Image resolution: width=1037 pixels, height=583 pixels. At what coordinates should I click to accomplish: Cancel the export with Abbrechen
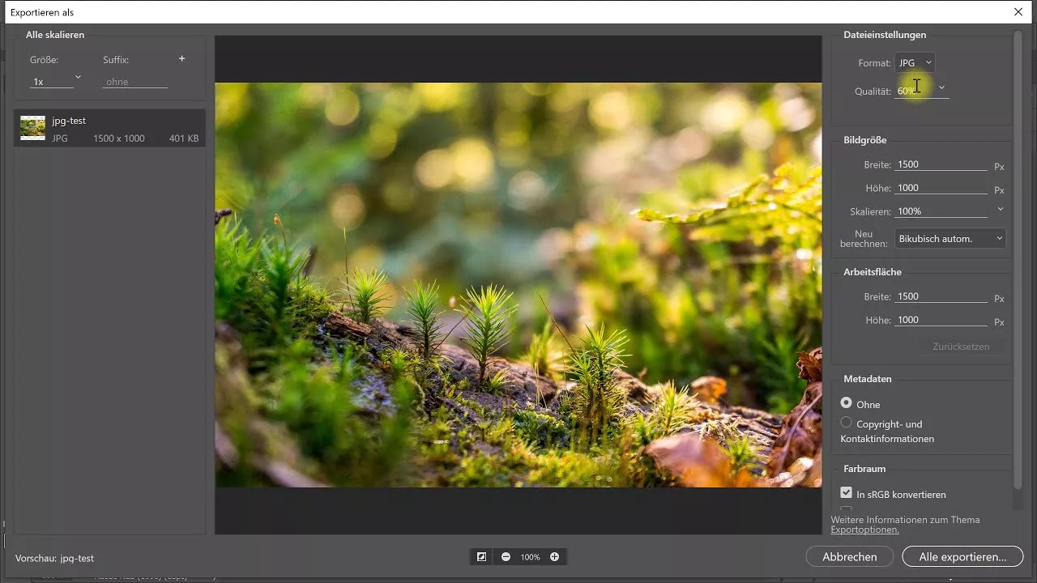coord(849,556)
